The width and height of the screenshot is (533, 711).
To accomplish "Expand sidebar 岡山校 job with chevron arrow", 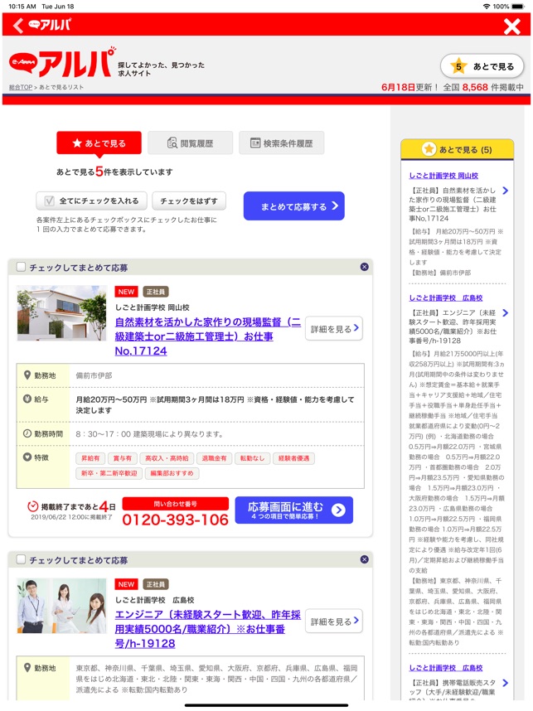I will coord(506,191).
